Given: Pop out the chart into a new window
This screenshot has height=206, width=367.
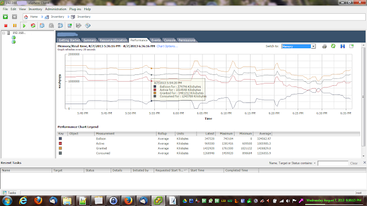Looking at the screenshot, I should [x=352, y=46].
